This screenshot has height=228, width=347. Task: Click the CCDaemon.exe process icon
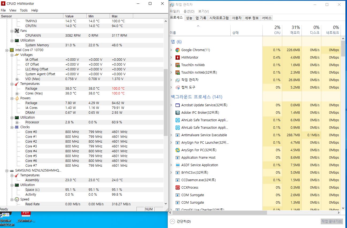177,180
